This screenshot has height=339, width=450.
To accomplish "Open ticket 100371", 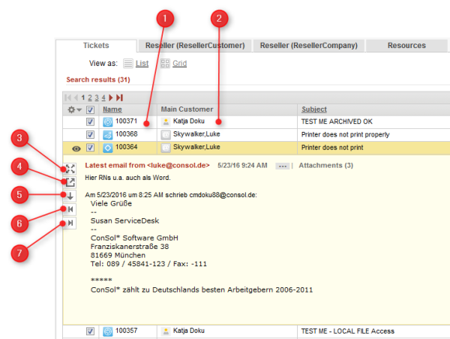I will coord(126,121).
